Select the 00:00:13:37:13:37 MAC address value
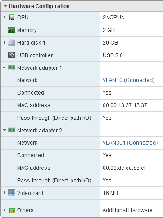Viewport: 163px width, 218px height. tap(125, 105)
